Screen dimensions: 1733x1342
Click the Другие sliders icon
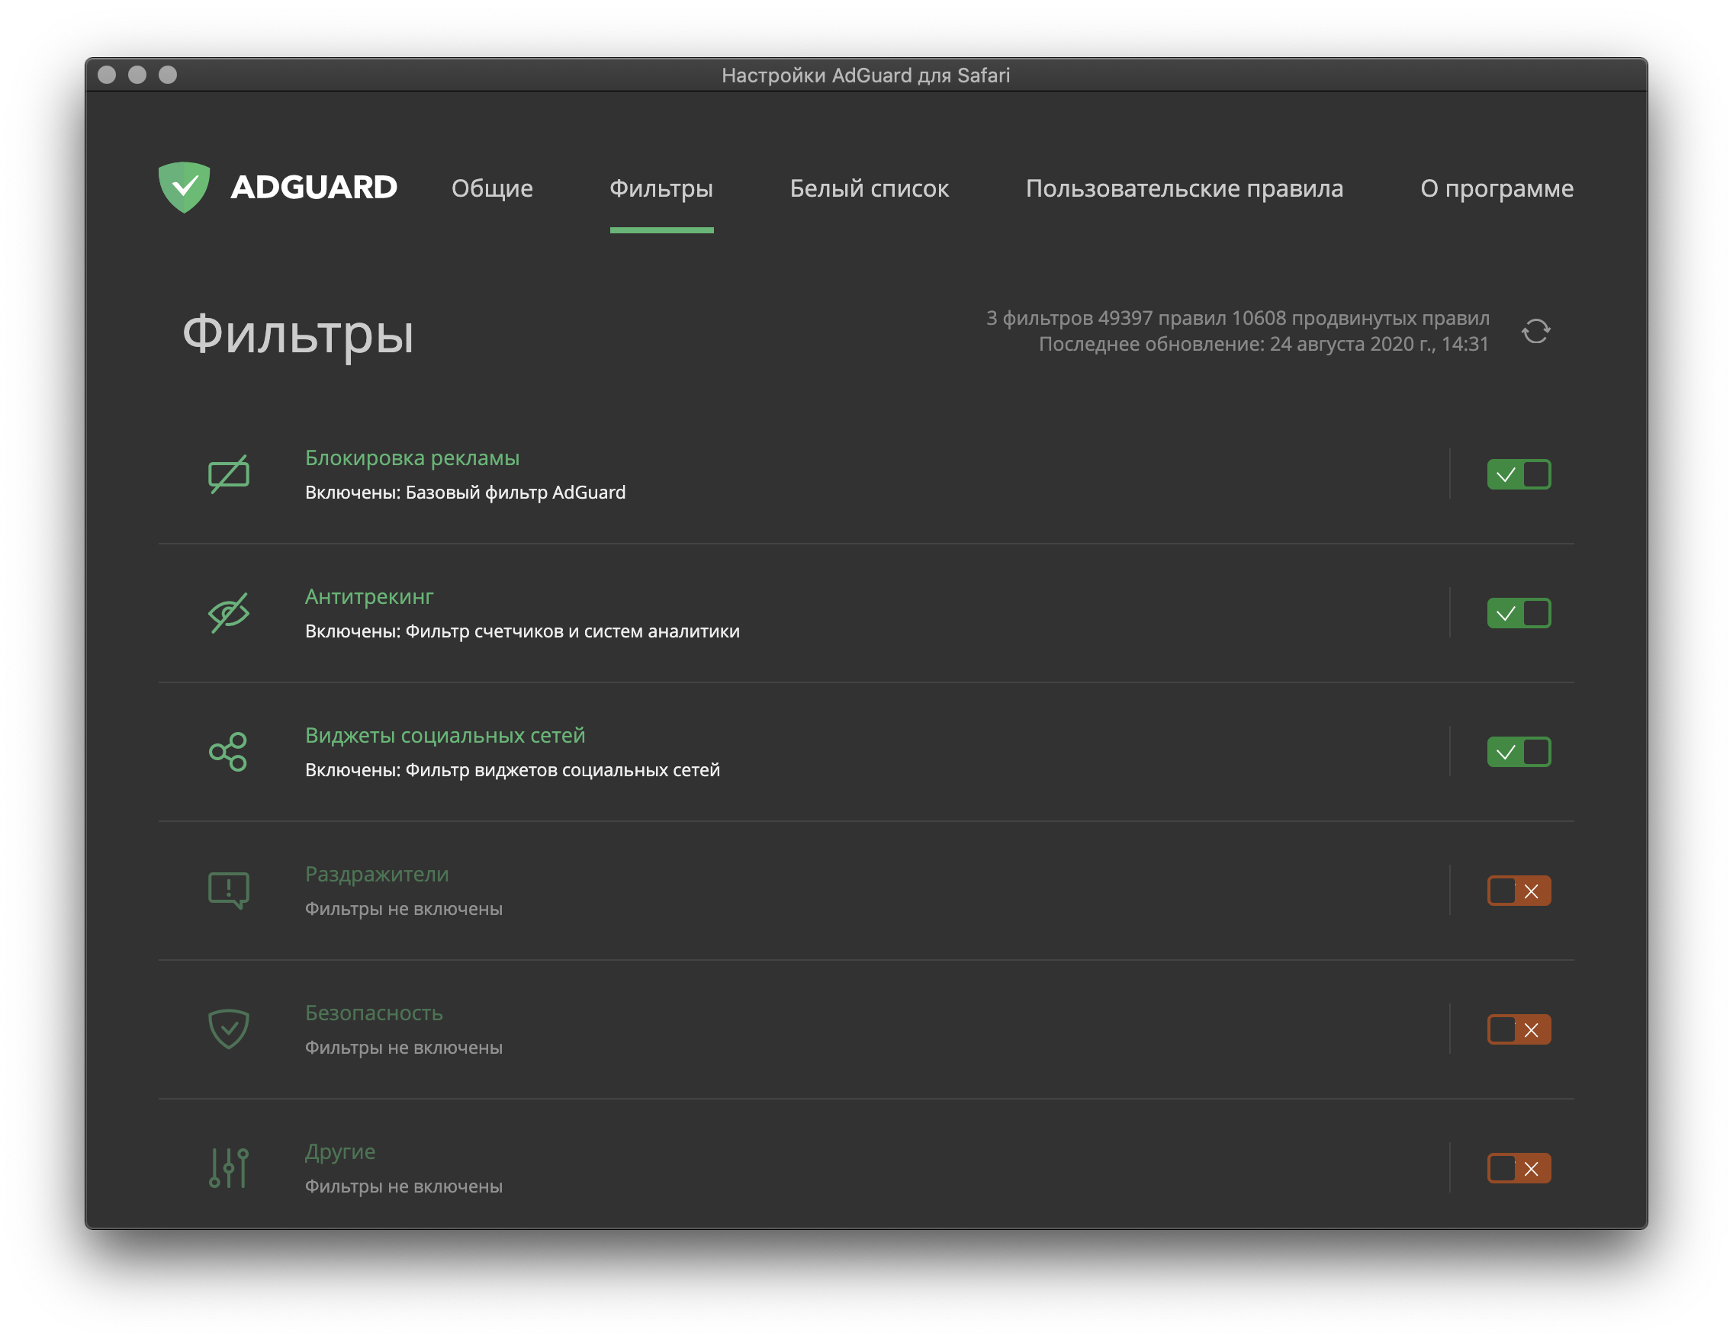pos(229,1168)
